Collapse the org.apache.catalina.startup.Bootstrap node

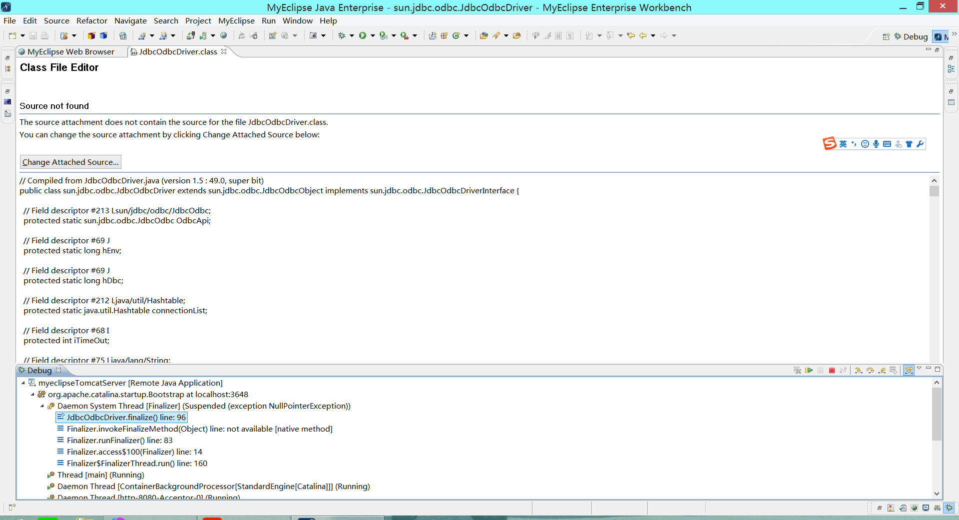[32, 395]
